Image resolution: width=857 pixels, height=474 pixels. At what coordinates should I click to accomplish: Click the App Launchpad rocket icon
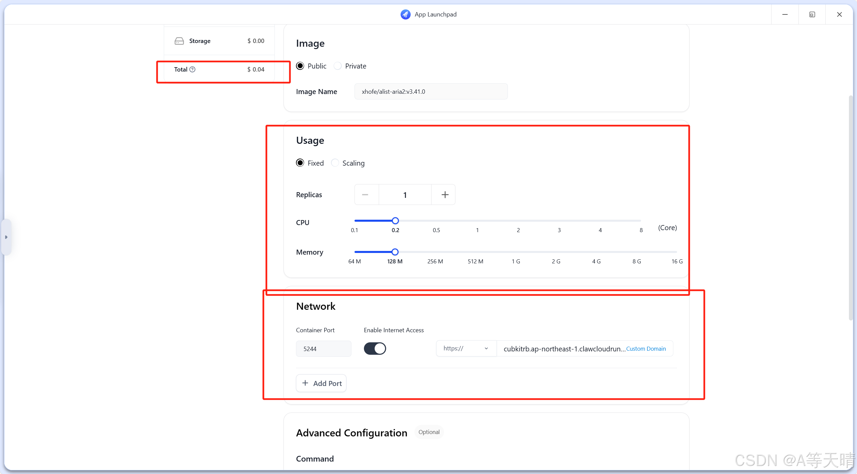(405, 14)
